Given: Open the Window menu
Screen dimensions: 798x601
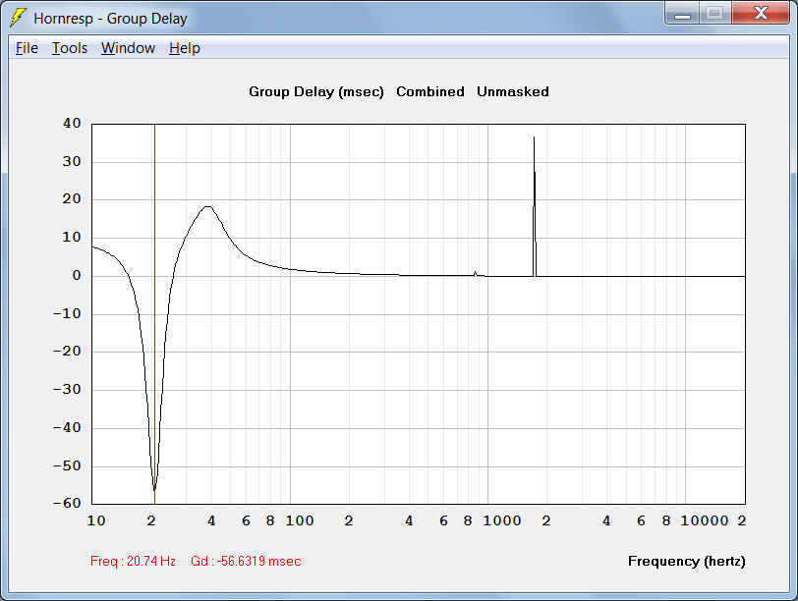Looking at the screenshot, I should [128, 48].
